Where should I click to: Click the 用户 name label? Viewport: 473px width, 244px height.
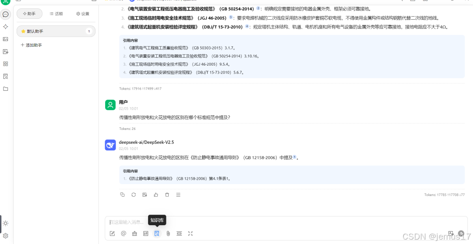(x=123, y=102)
